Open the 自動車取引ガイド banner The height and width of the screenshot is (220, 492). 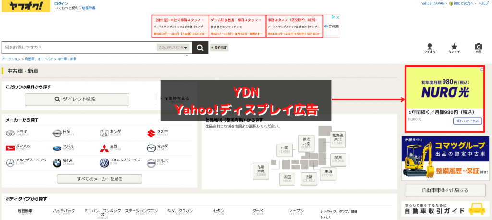pyautogui.click(x=445, y=208)
